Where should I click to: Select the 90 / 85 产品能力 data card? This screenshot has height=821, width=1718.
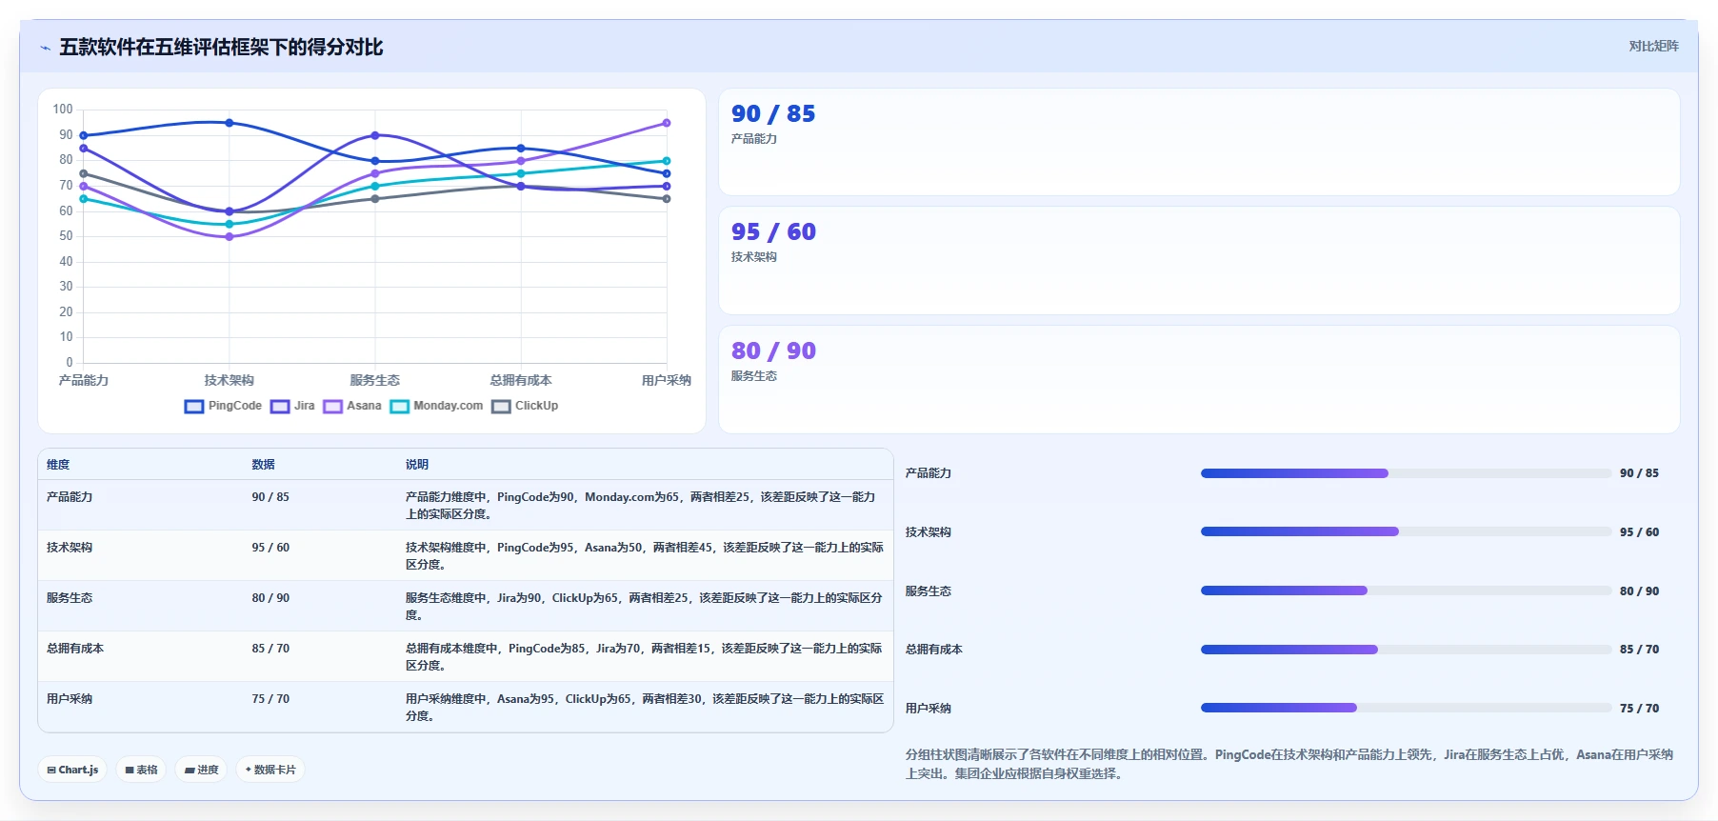pos(1199,142)
